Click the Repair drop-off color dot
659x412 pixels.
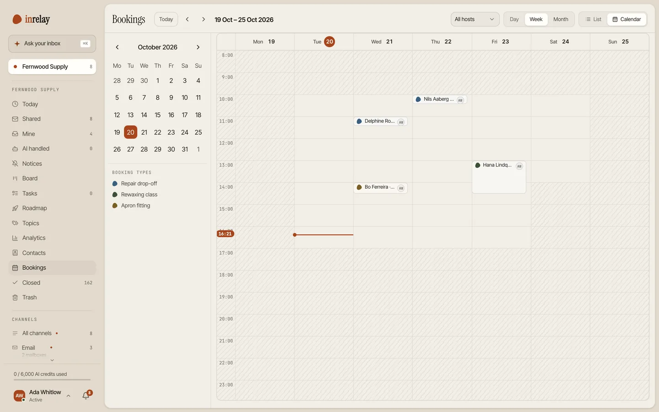pos(115,184)
